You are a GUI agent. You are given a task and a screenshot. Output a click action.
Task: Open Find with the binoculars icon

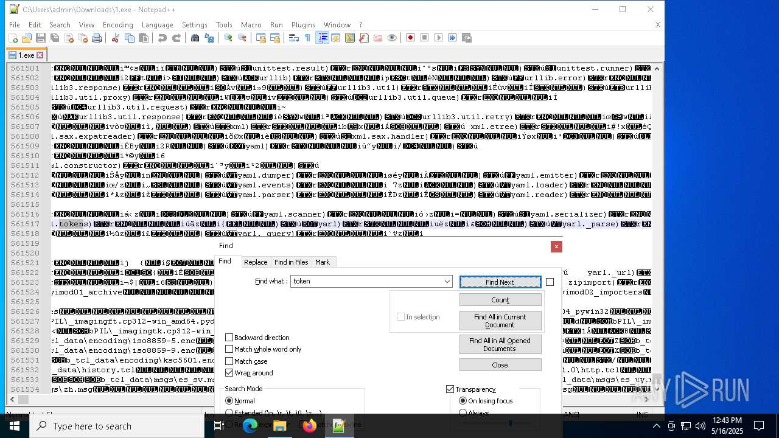(195, 38)
